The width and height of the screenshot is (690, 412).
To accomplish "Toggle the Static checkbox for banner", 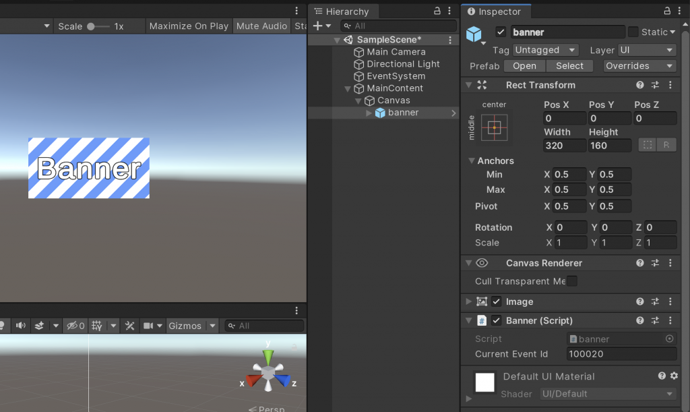I will (632, 32).
